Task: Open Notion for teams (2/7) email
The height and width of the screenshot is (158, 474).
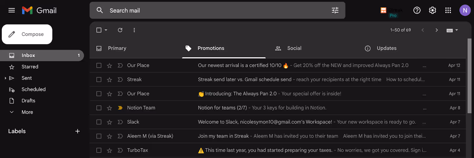Action: click(x=278, y=108)
